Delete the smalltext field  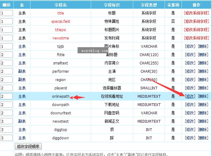203,63
